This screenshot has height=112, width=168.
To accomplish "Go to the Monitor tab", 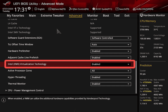I will (x=93, y=16).
